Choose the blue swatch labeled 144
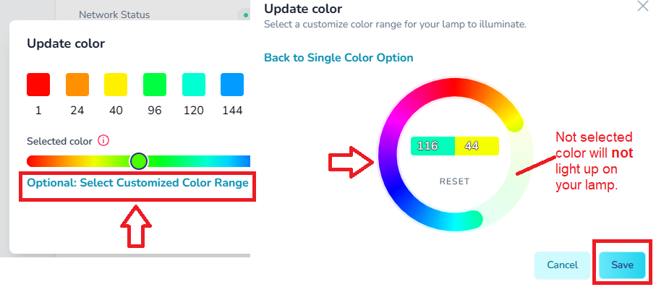 pos(232,85)
